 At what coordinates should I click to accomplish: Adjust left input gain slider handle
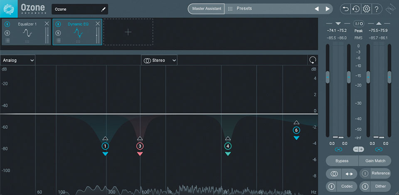click(x=328, y=77)
